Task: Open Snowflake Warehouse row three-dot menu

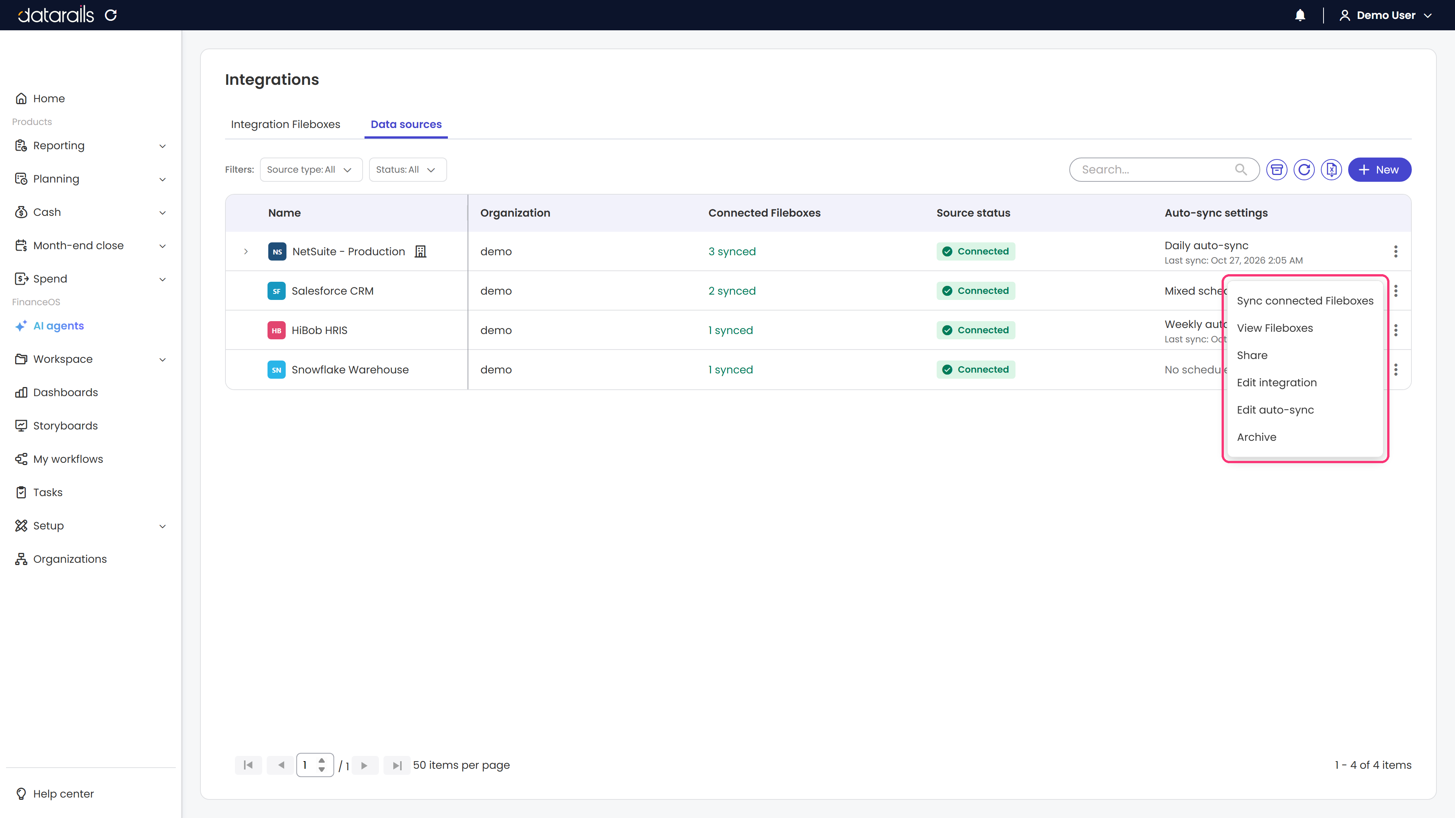Action: [x=1396, y=370]
